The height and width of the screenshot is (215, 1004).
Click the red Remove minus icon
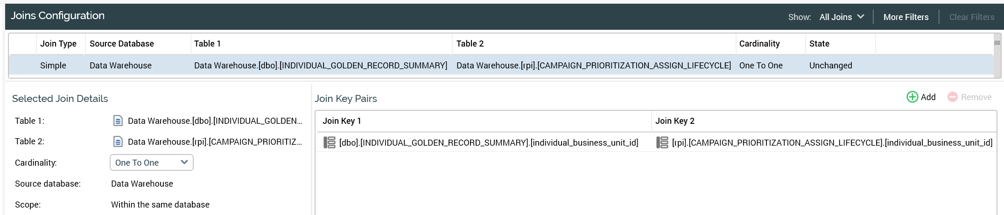coord(953,97)
